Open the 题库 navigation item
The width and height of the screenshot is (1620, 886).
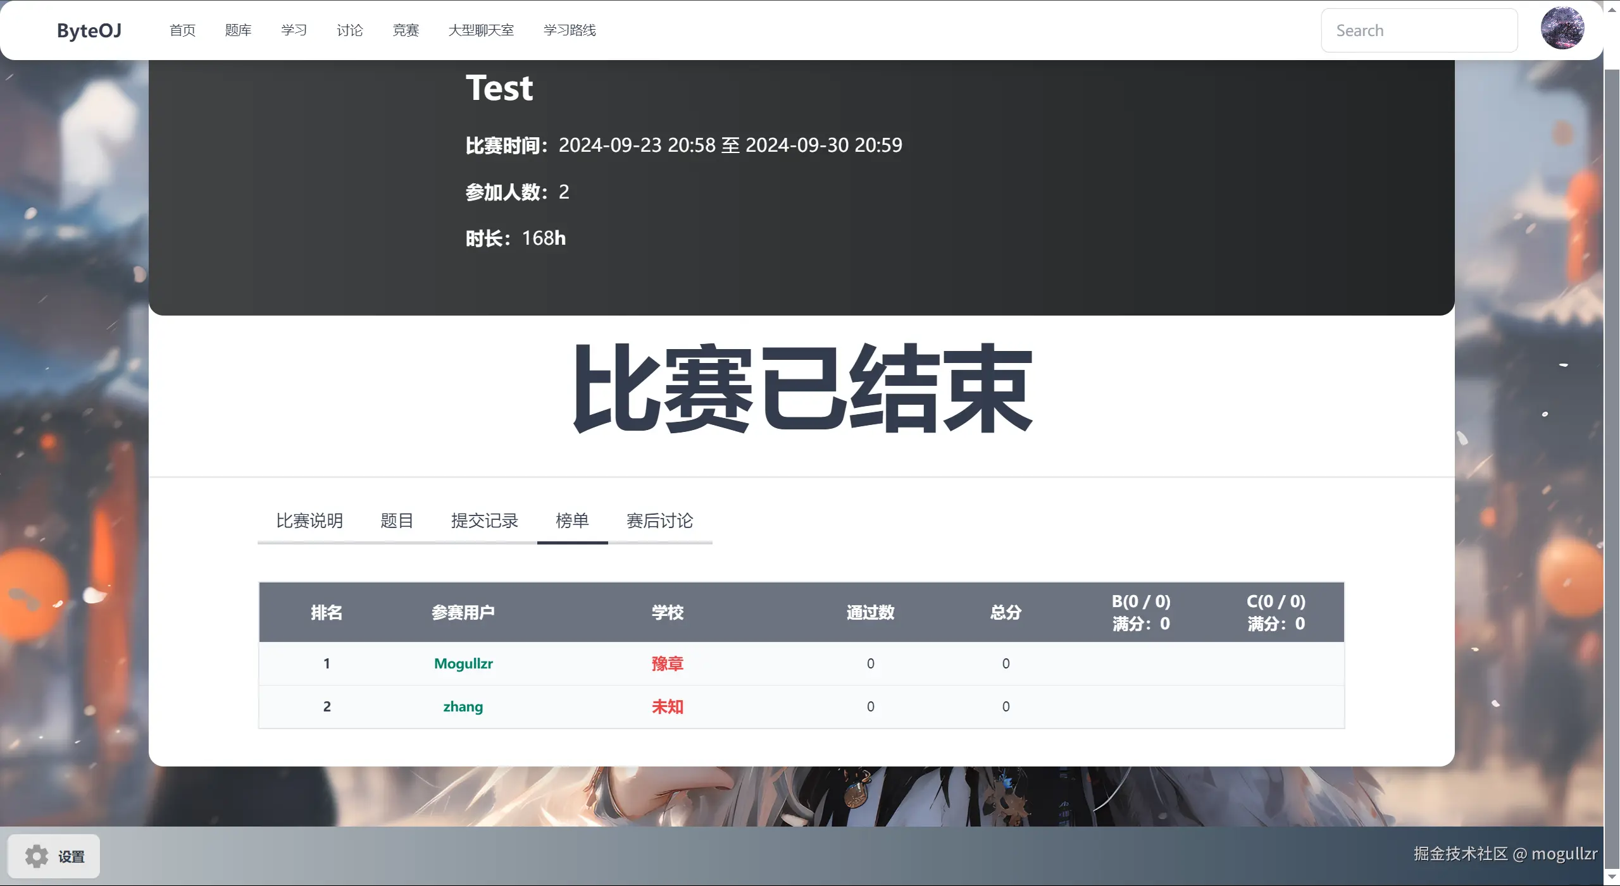click(238, 30)
